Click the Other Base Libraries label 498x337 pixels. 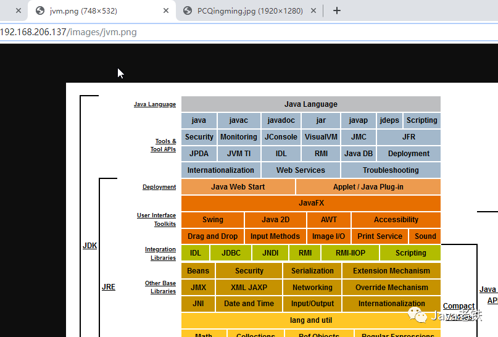160,287
